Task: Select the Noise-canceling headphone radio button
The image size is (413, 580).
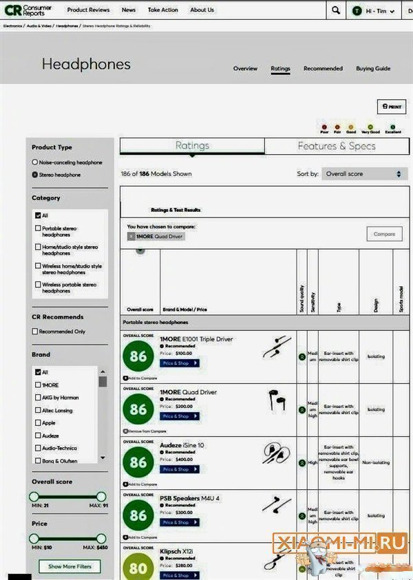Action: pos(35,162)
